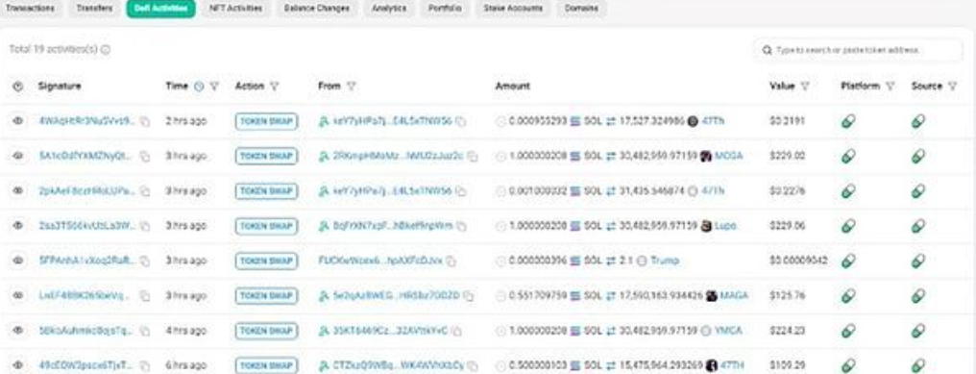Toggle the eye icon for signature 5A1cDdfYXMZNyQt
Viewport: 976px width, 374px height.
coord(18,156)
